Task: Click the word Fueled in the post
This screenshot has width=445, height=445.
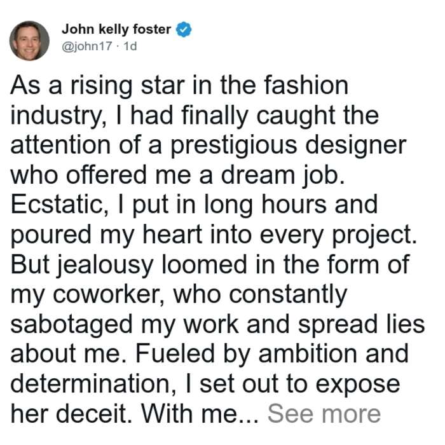Action: tap(175, 354)
